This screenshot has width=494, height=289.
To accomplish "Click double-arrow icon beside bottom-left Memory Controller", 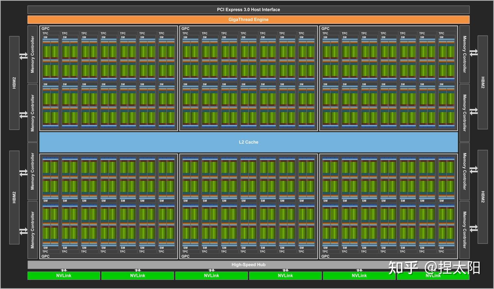I will click(23, 231).
